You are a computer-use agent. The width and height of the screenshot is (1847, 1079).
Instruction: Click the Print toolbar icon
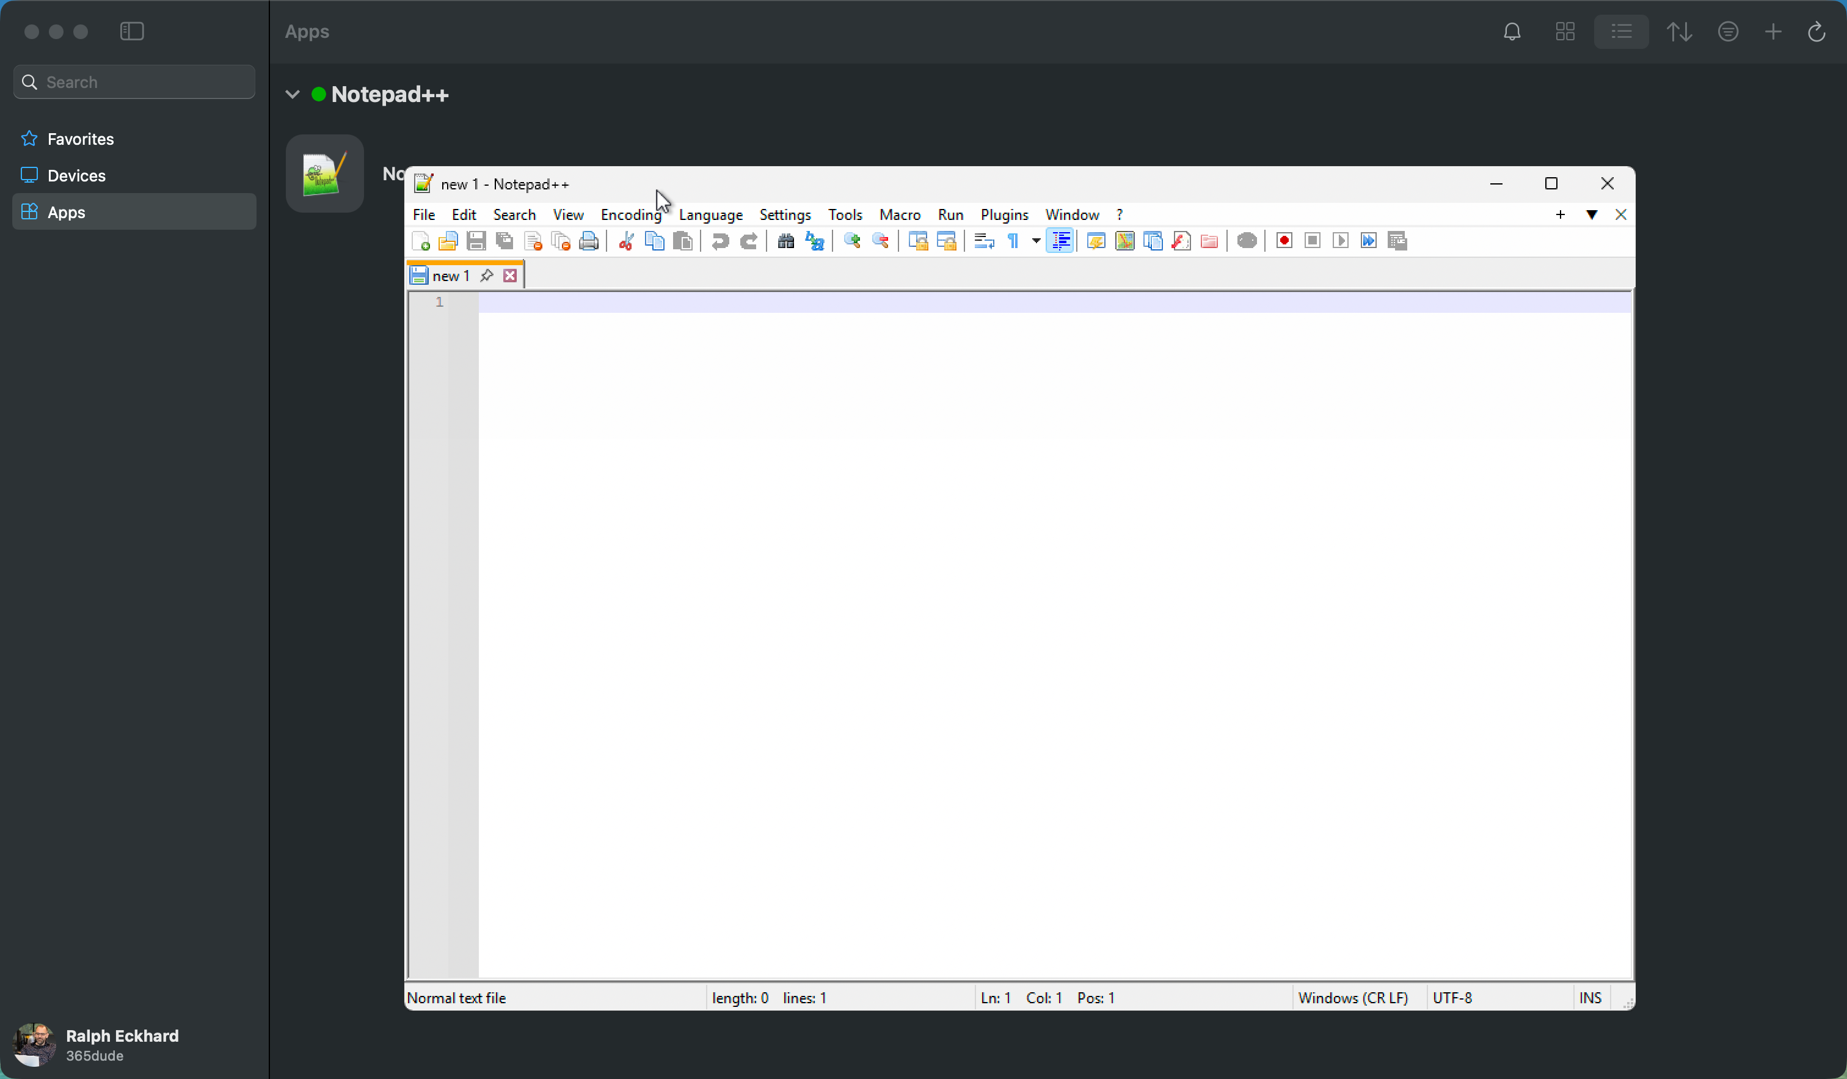pyautogui.click(x=589, y=241)
